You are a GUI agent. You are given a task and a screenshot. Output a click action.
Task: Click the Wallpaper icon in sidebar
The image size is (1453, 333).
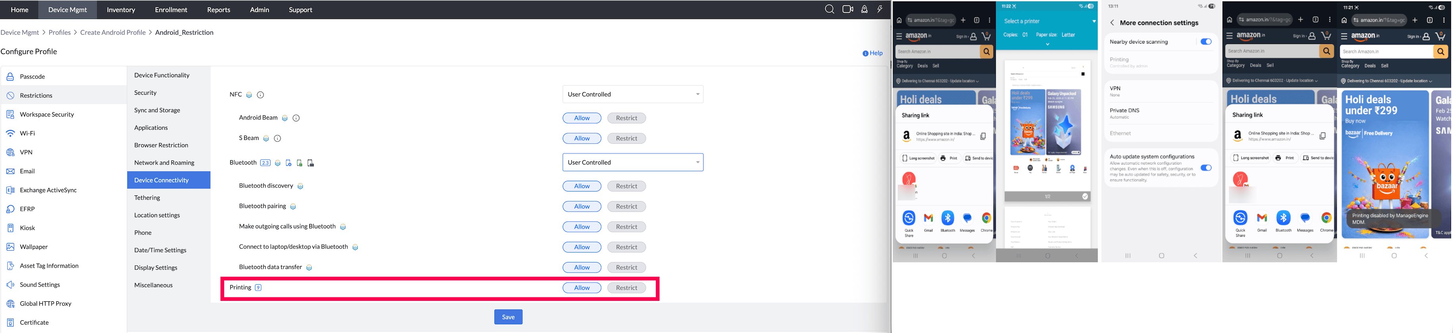click(10, 247)
